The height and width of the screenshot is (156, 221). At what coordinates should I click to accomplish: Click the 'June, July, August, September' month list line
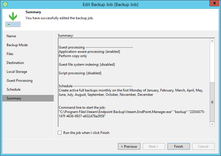click(x=106, y=95)
